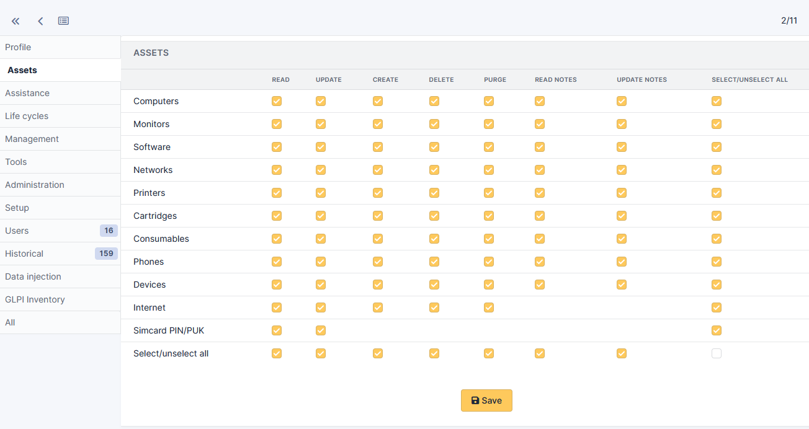The width and height of the screenshot is (809, 429).
Task: Uncheck READ permission for Computers
Action: point(276,100)
